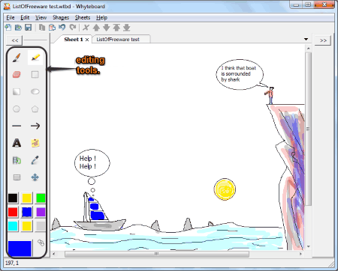Select the Polygon shape tool
The width and height of the screenshot is (338, 271).
pyautogui.click(x=35, y=109)
